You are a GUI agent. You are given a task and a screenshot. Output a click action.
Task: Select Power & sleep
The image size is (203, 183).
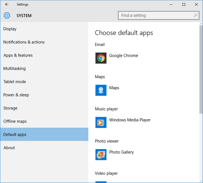[x=44, y=95]
